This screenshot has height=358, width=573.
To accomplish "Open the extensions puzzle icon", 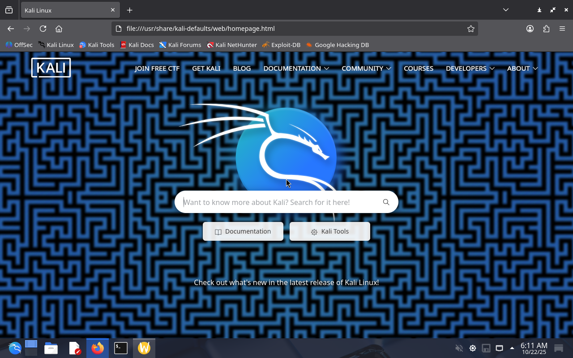I will pyautogui.click(x=546, y=29).
